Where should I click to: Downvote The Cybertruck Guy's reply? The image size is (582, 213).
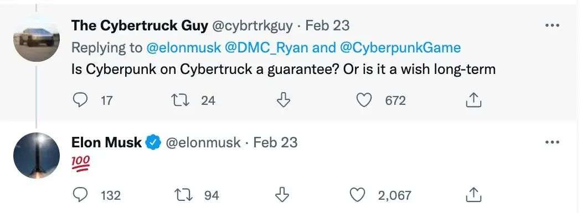284,100
